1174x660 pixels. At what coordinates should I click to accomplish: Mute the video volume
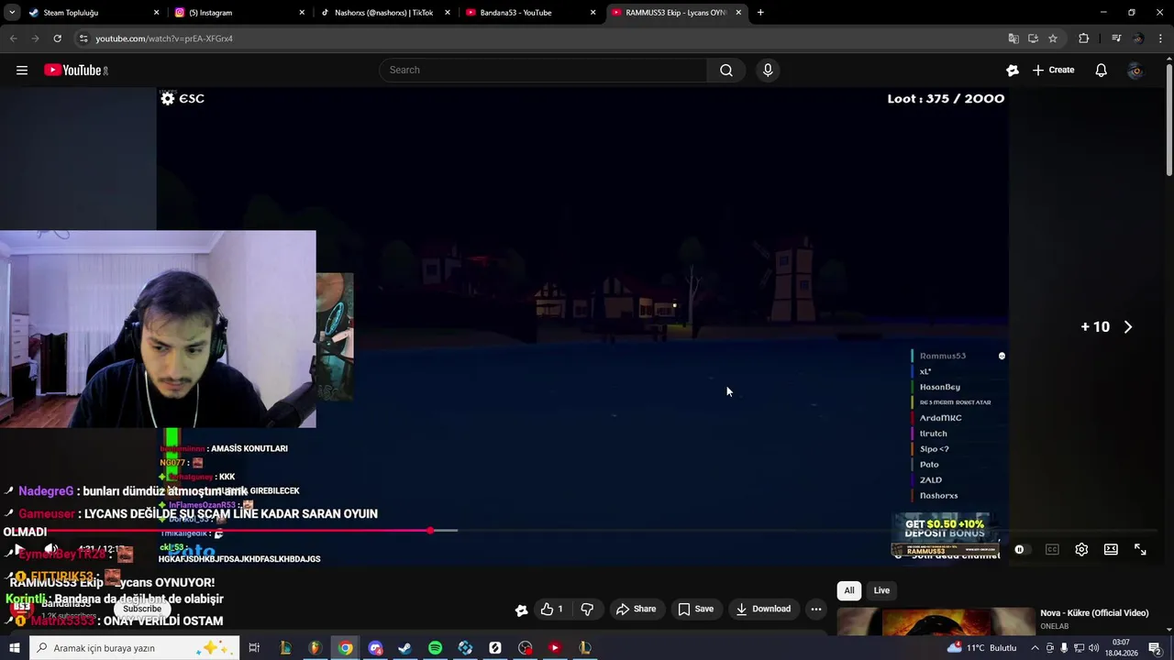(51, 549)
